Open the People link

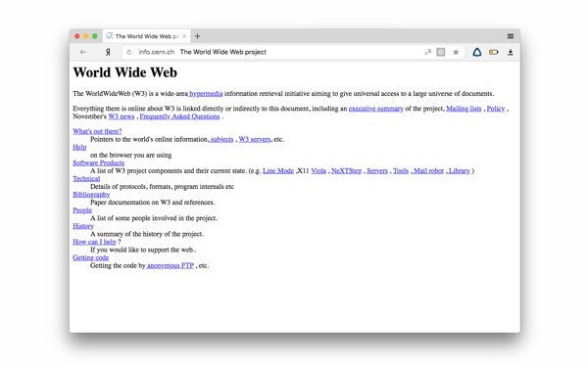point(82,210)
